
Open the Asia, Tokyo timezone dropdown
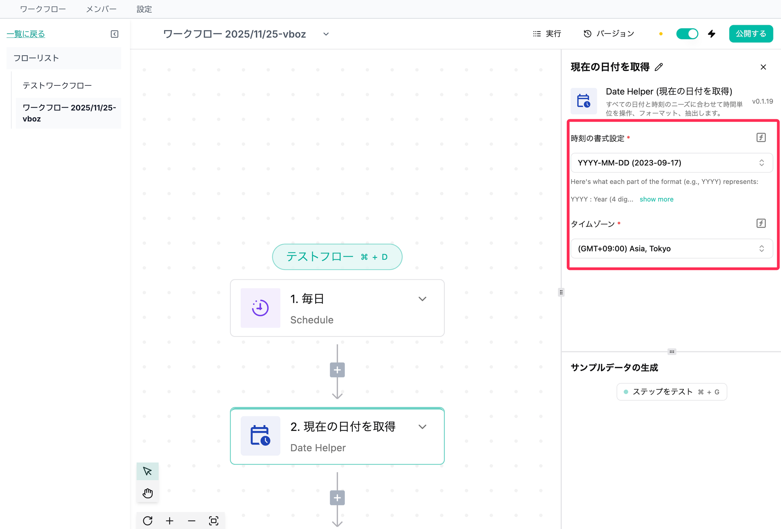point(671,249)
